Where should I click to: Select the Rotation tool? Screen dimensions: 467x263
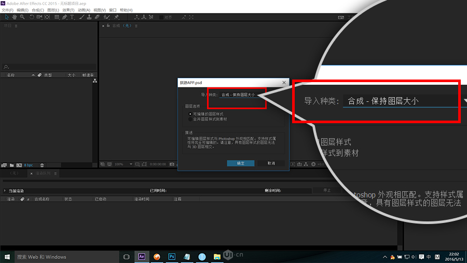point(32,17)
